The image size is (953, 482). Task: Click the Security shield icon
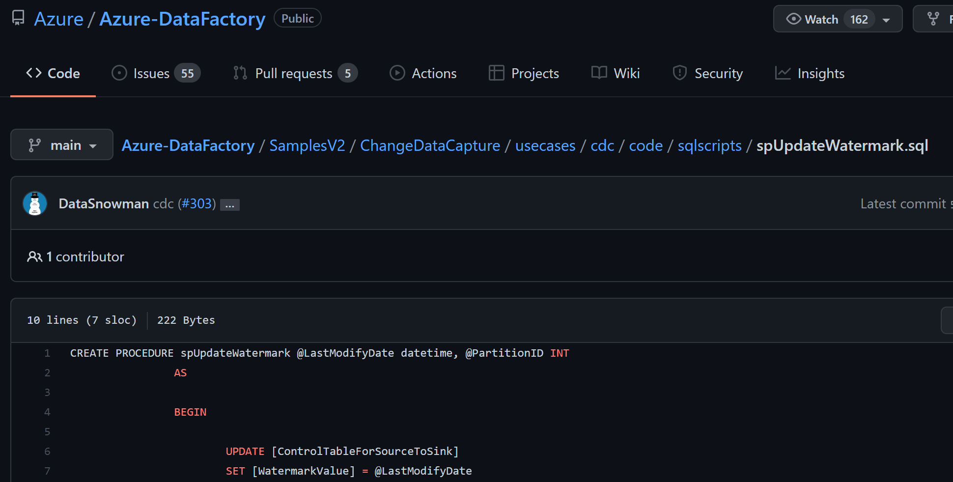[x=679, y=73]
